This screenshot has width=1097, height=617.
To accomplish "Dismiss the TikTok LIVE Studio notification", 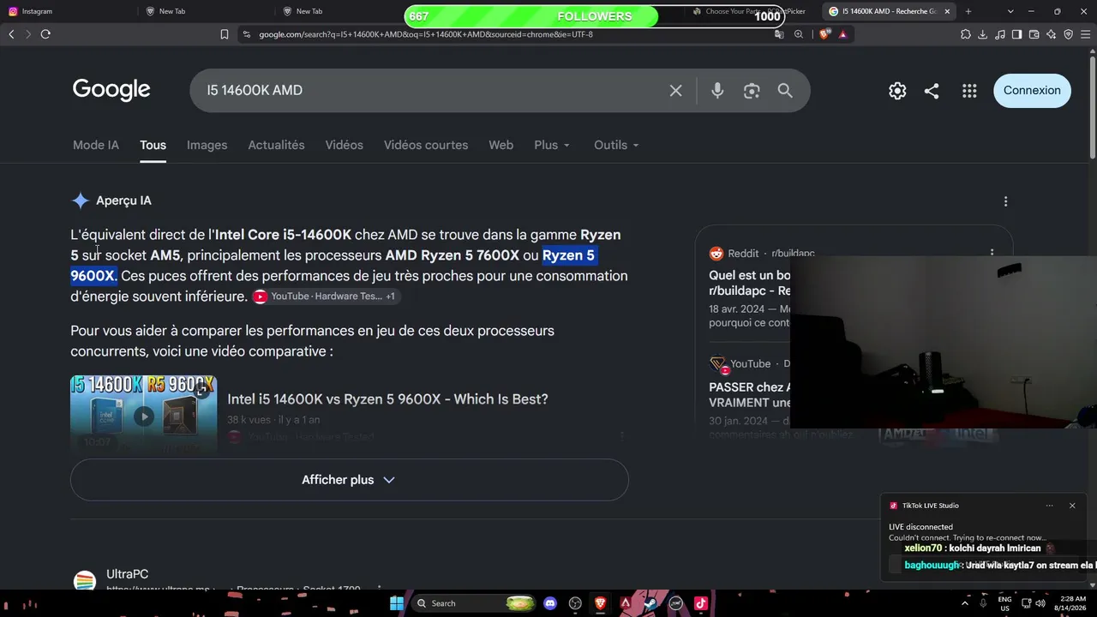I will click(x=1072, y=506).
